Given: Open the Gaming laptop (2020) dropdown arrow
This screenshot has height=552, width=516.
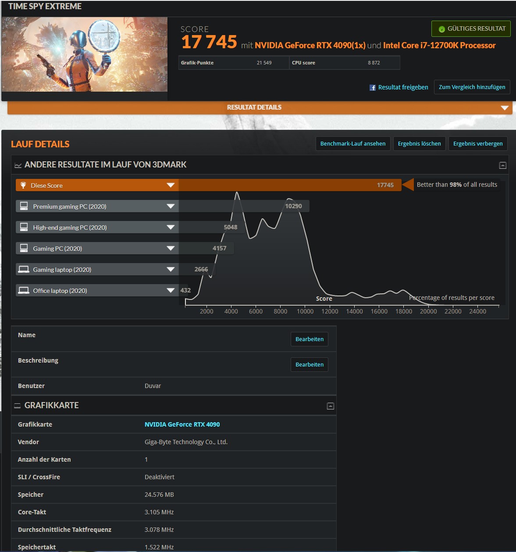Looking at the screenshot, I should tap(171, 269).
